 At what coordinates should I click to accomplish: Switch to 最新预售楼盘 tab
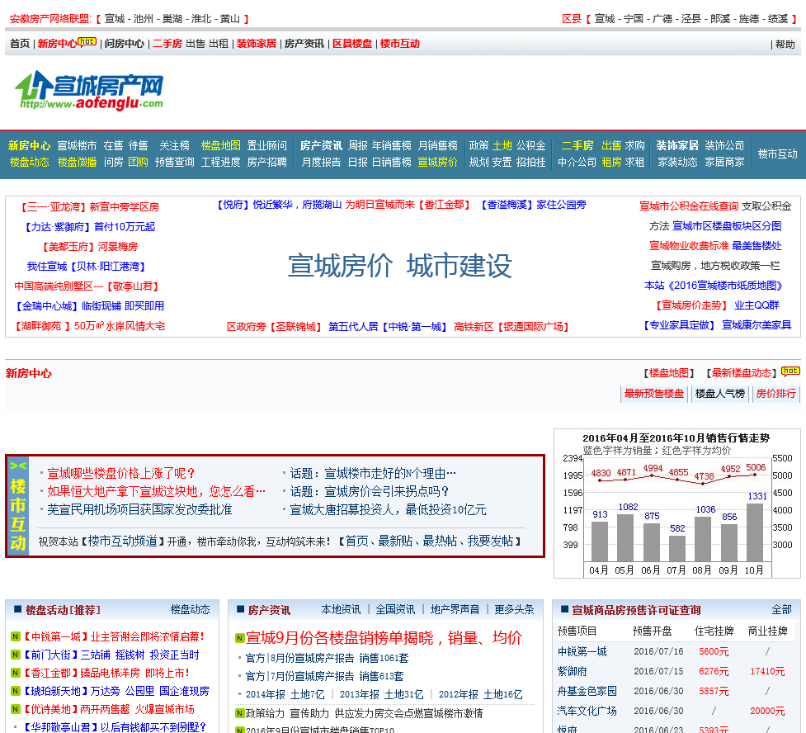654,394
